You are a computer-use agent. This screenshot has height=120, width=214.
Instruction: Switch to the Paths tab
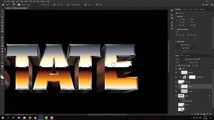pos(182,56)
